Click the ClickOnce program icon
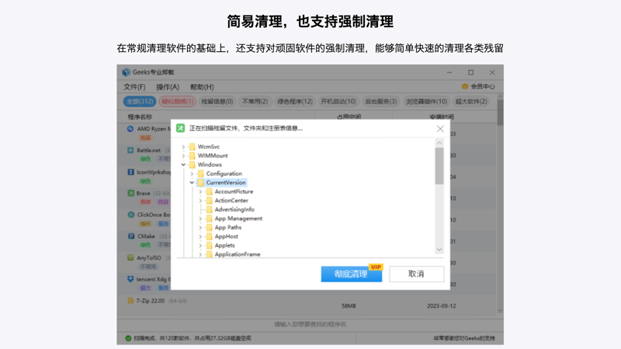Image resolution: width=621 pixels, height=349 pixels. click(130, 215)
